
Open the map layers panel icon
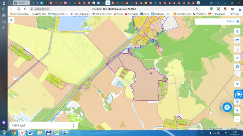pyautogui.click(x=237, y=32)
